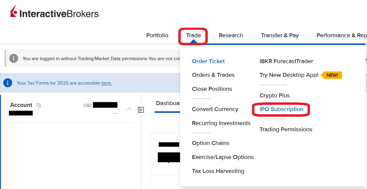
Task: Open the Research menu
Action: coord(231,35)
